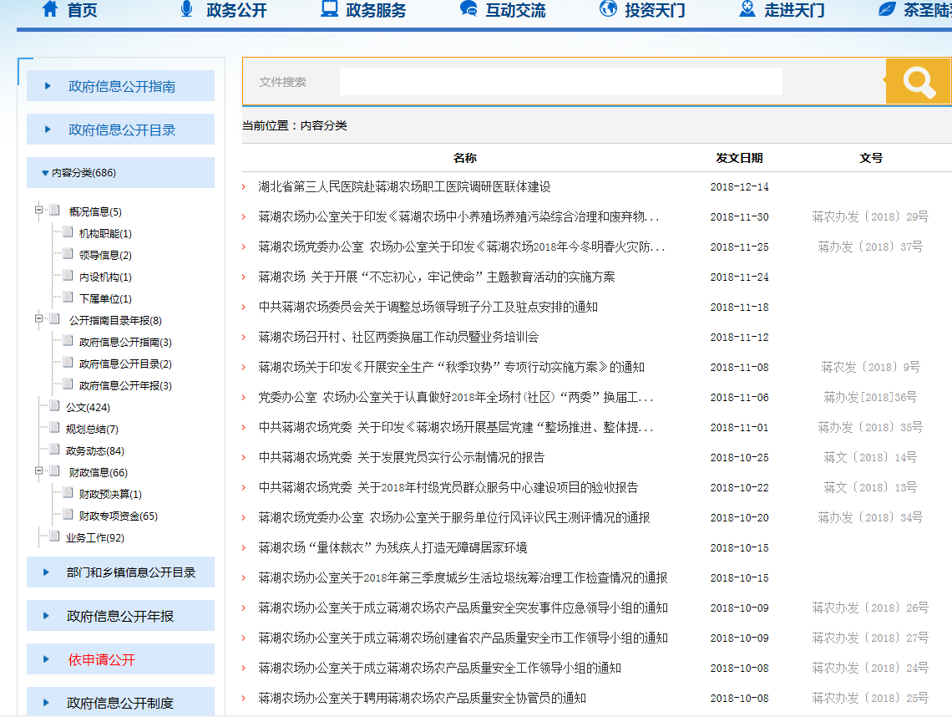Open the 湖北省第三人民医院 调研医联体建设 article
The image size is (952, 717).
[404, 187]
